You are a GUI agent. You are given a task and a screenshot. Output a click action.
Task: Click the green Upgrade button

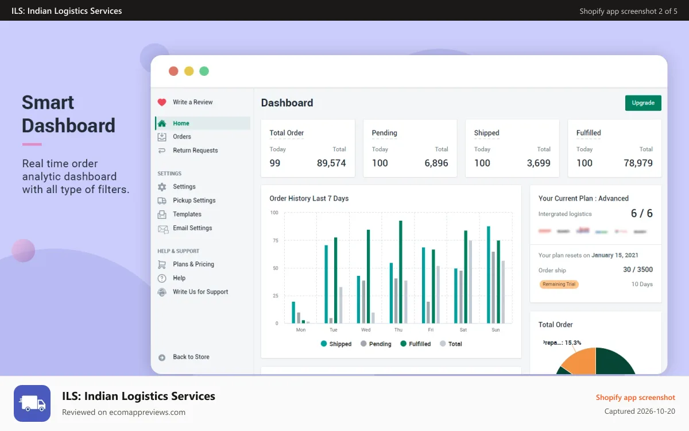pyautogui.click(x=643, y=103)
